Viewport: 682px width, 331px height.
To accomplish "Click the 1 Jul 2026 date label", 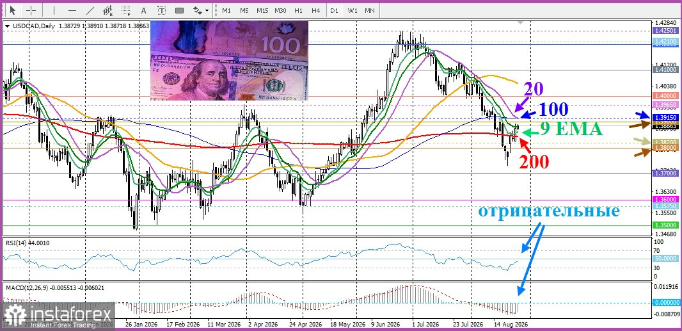I will pos(426,325).
